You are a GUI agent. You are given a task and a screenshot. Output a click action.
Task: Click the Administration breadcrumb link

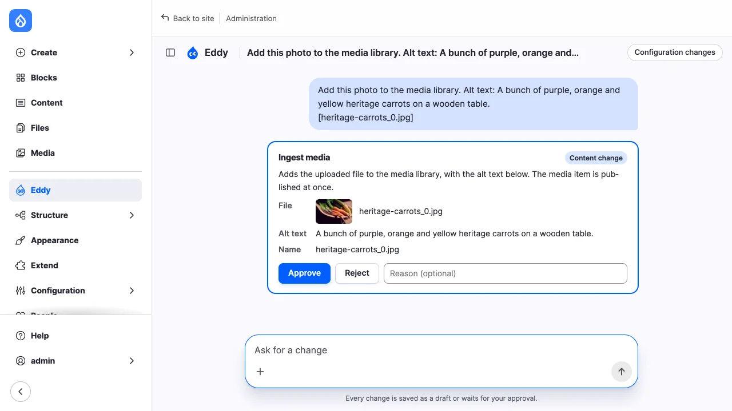coord(251,18)
